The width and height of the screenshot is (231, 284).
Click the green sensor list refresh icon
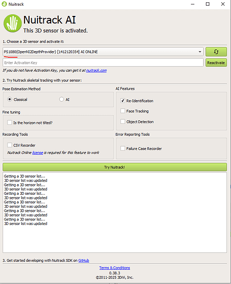216,52
